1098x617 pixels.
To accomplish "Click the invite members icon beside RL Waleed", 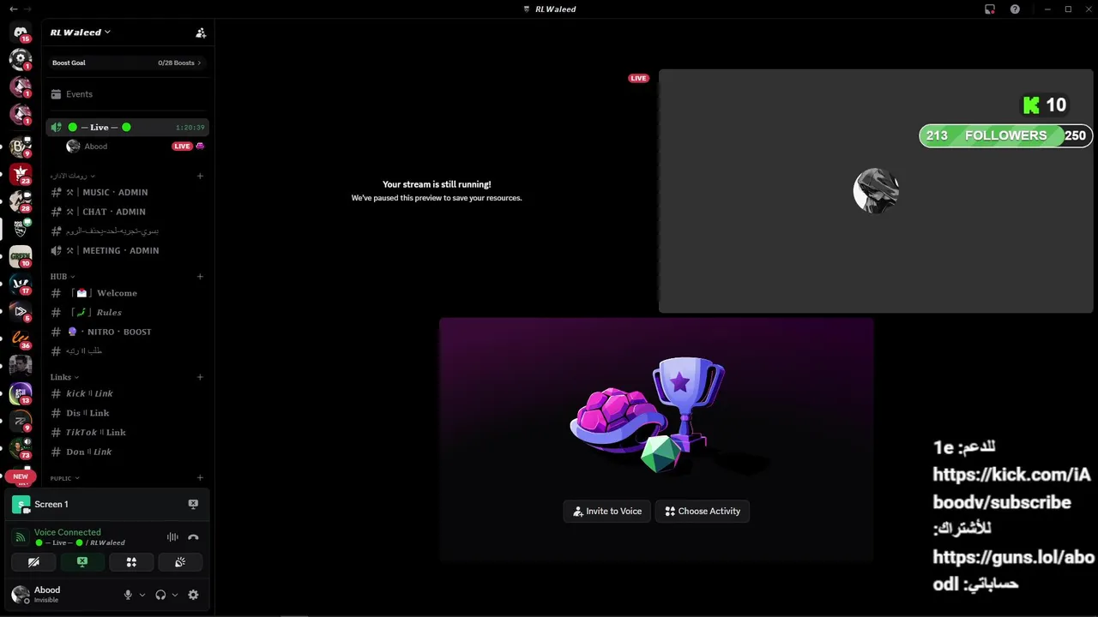I will 201,33.
